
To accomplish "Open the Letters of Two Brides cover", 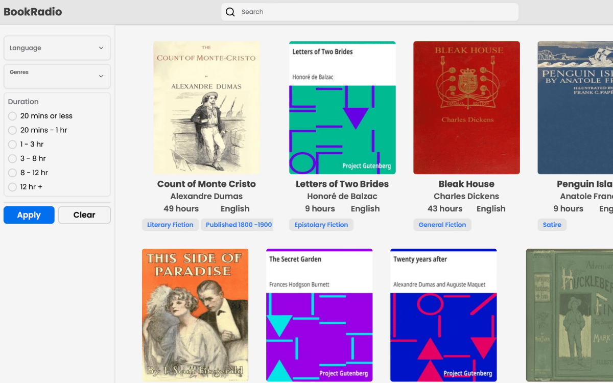I will pos(342,108).
